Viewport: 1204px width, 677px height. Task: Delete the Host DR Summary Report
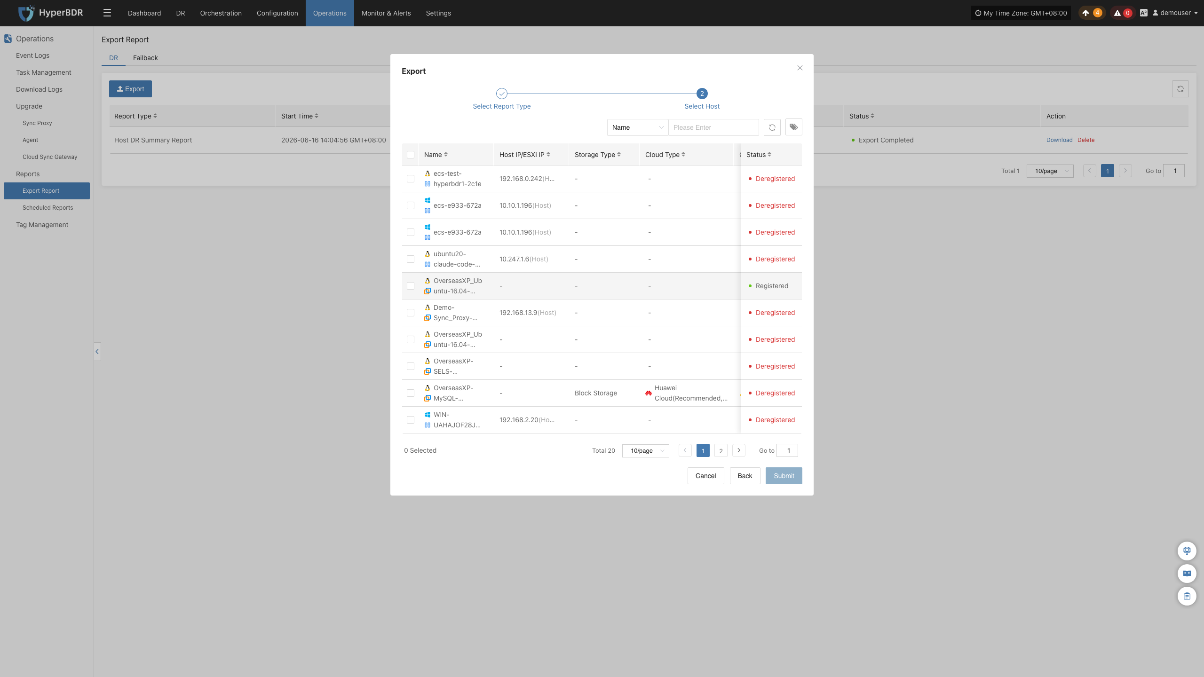tap(1086, 140)
